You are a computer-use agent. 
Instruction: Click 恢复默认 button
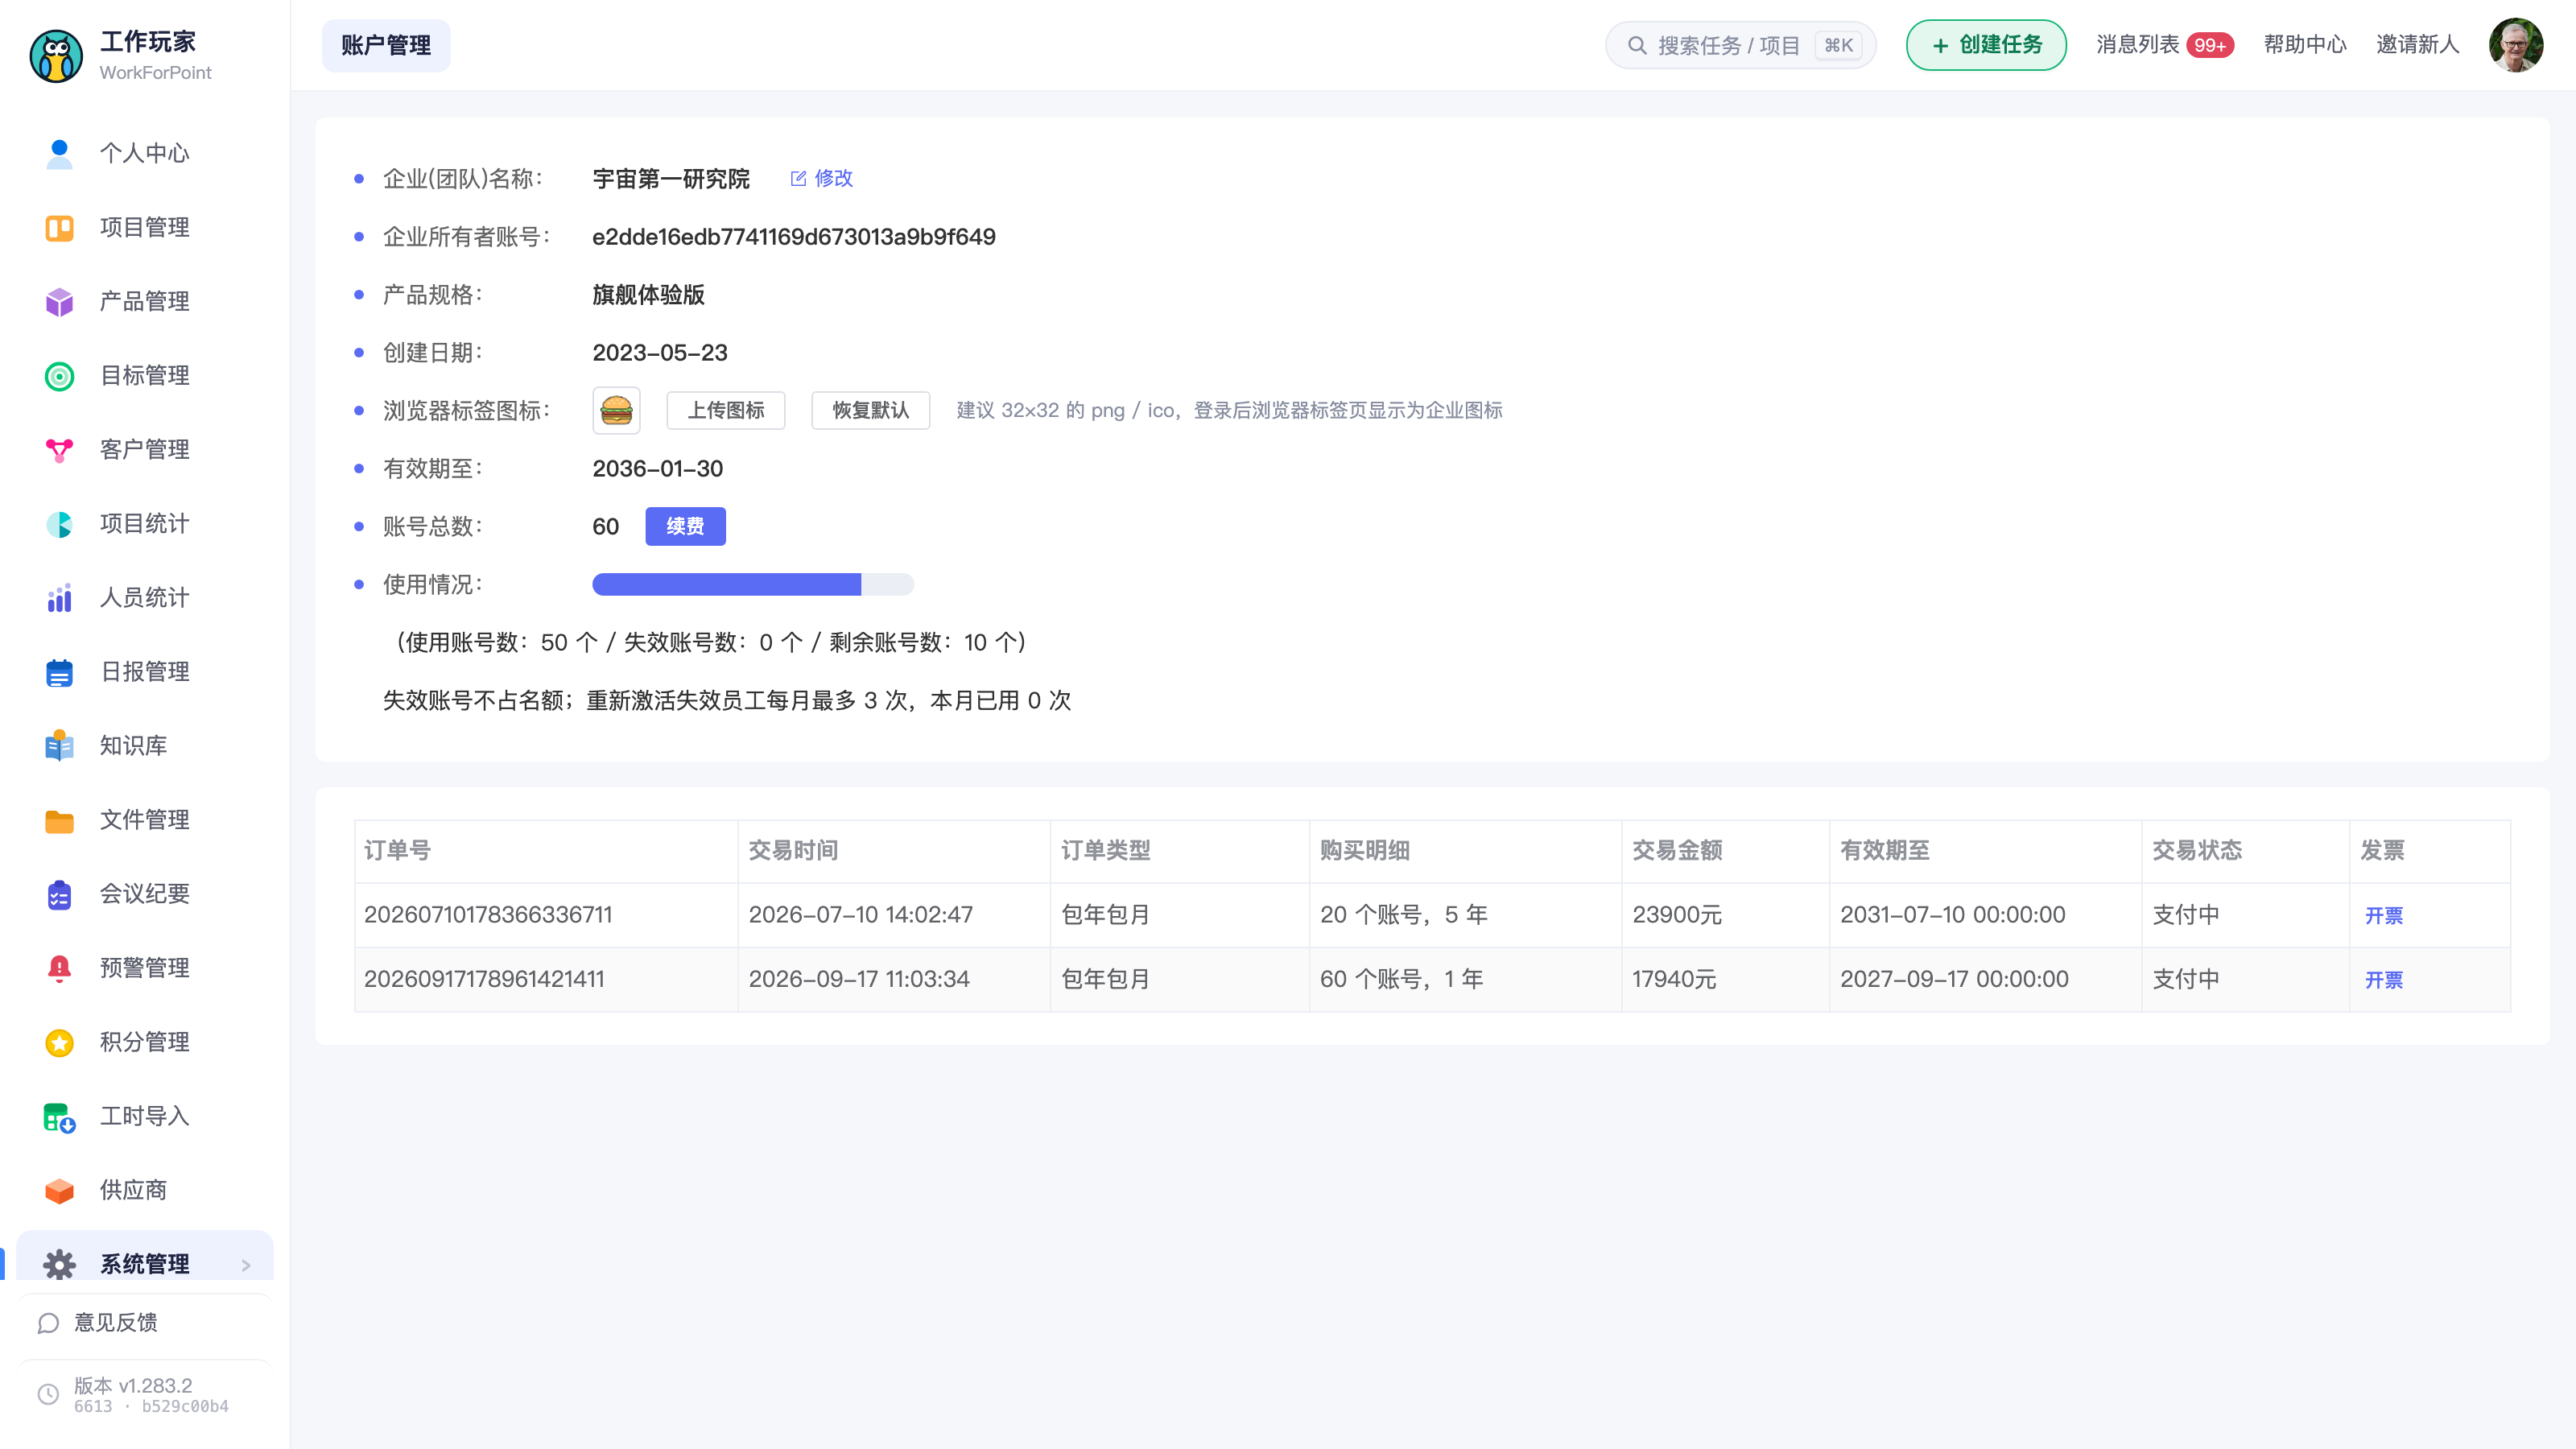pyautogui.click(x=871, y=410)
